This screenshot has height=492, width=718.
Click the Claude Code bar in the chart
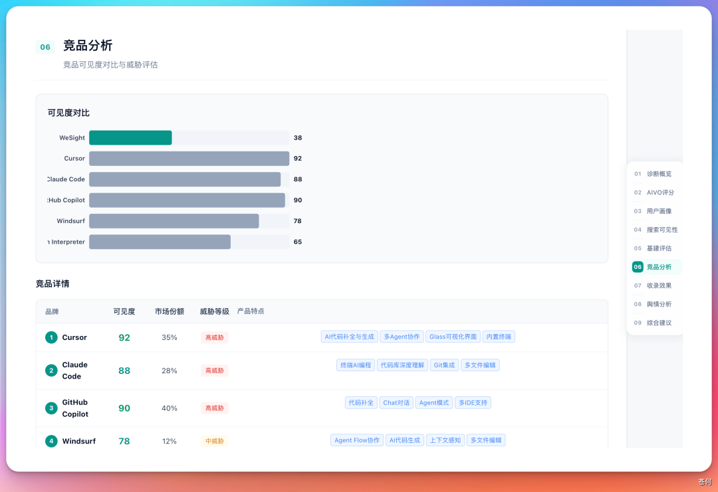(x=185, y=179)
